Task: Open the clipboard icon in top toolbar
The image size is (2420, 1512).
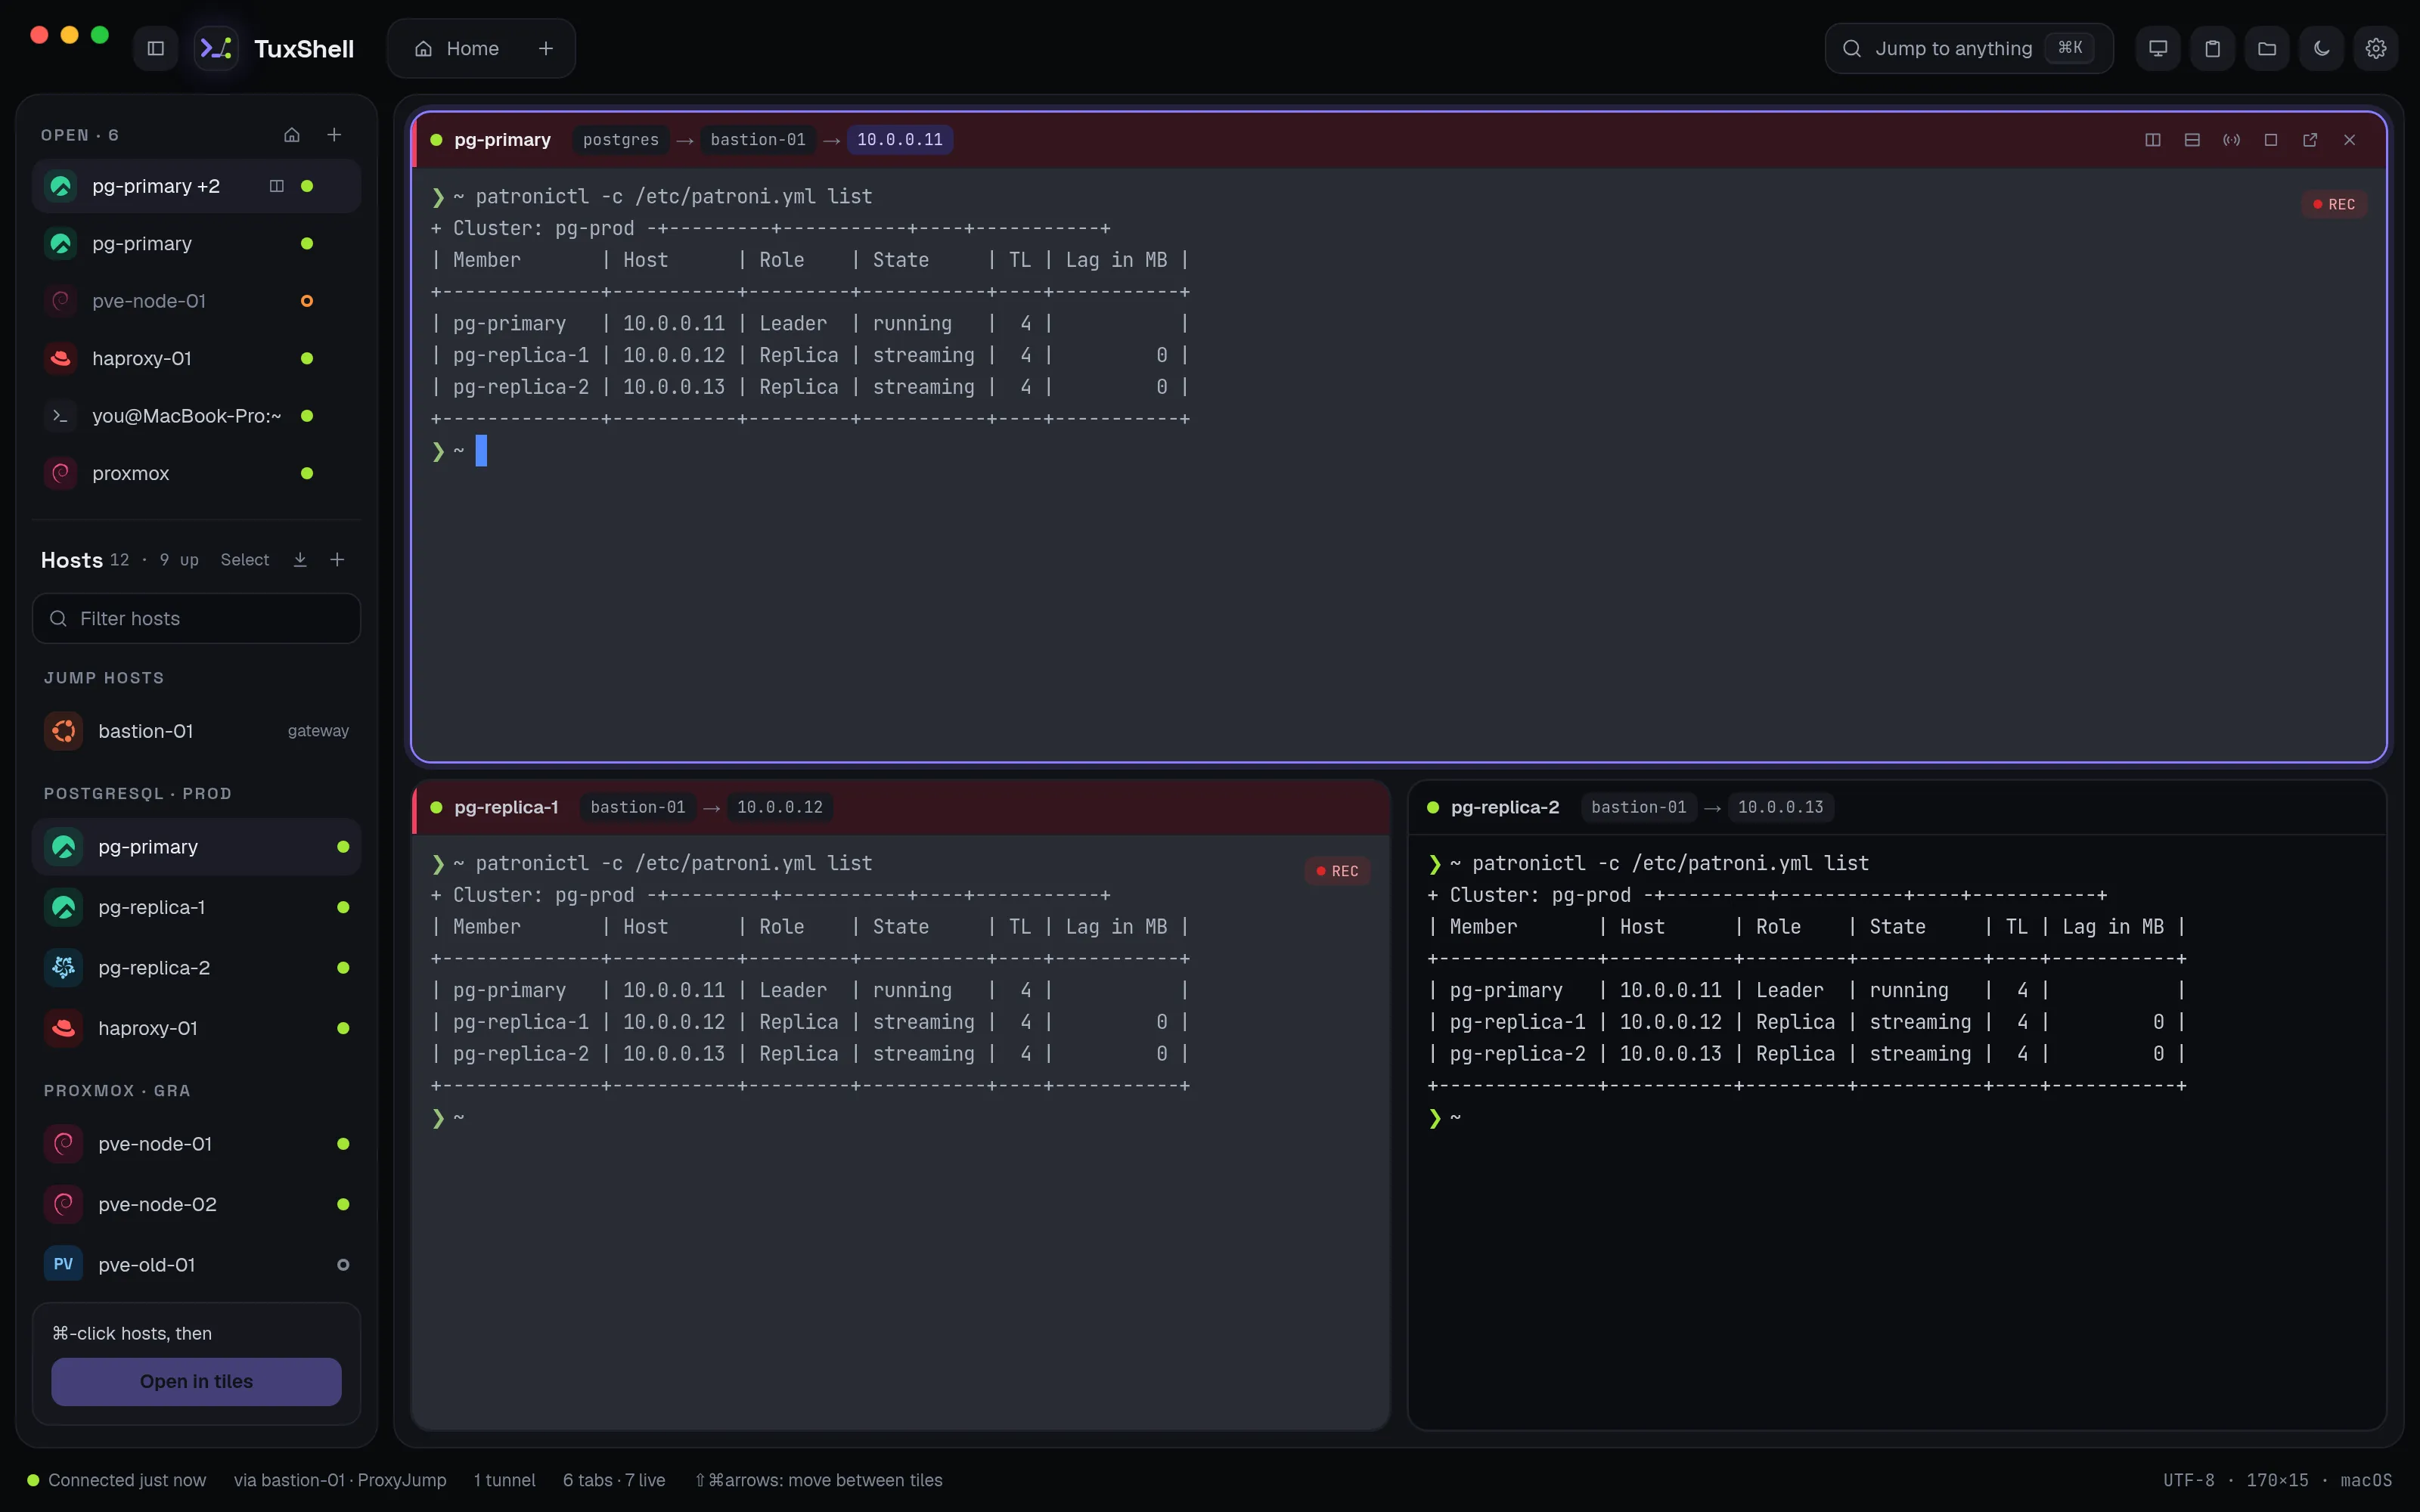Action: click(2212, 48)
